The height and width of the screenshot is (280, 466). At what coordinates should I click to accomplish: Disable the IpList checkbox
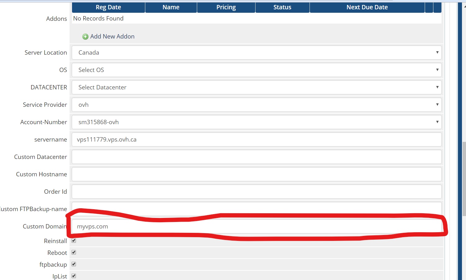pos(74,276)
